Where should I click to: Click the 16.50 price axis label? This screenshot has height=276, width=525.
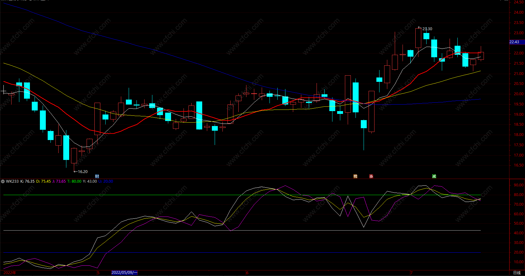pyautogui.click(x=519, y=165)
